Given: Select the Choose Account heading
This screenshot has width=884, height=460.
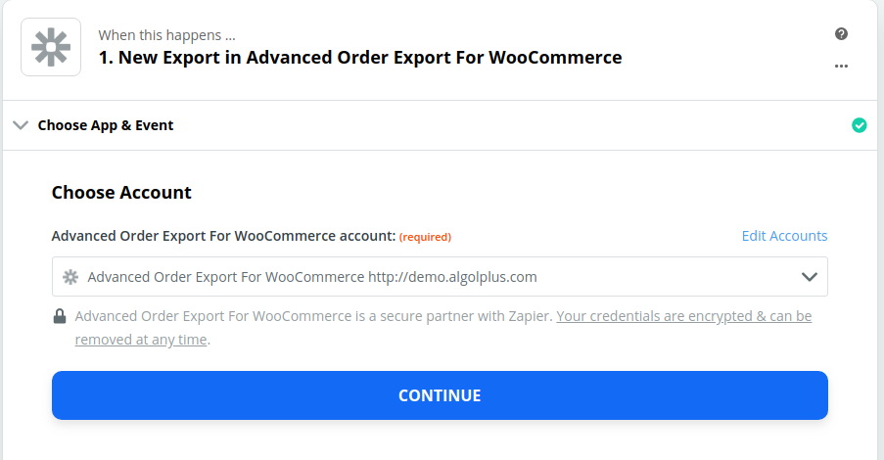Looking at the screenshot, I should click(x=121, y=192).
